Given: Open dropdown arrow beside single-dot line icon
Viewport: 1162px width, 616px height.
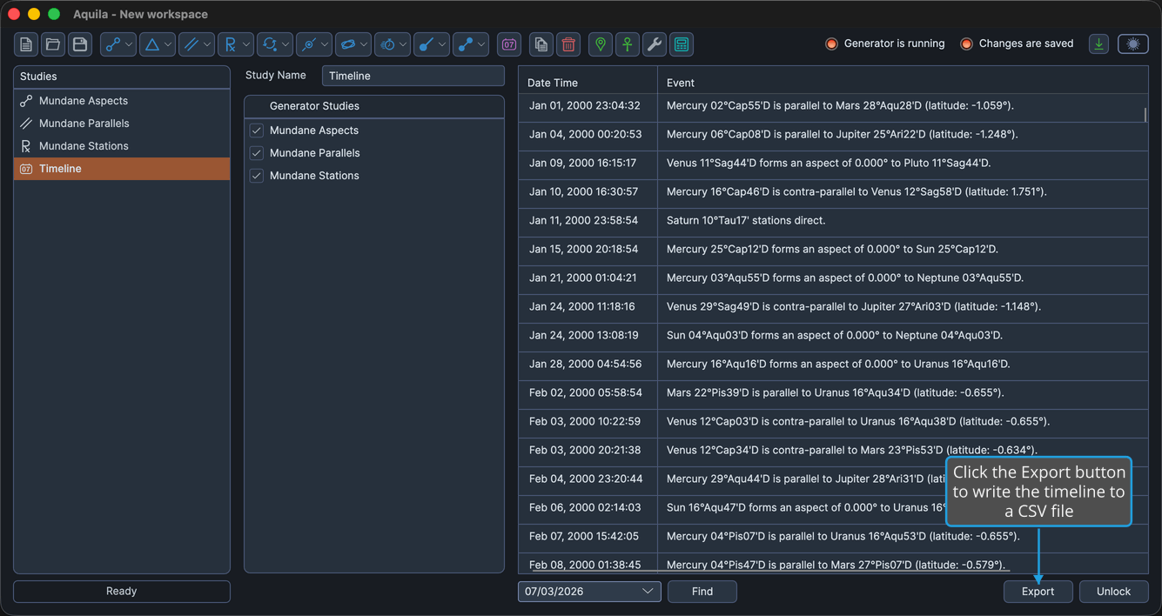Looking at the screenshot, I should [442, 44].
